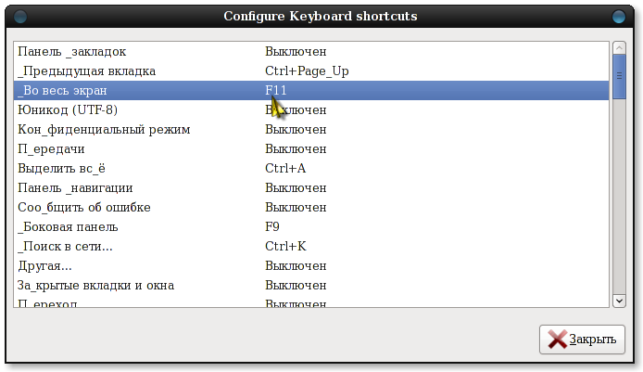Select the 'Юникод (UTF-8)' row
This screenshot has width=643, height=372.
tap(311, 110)
